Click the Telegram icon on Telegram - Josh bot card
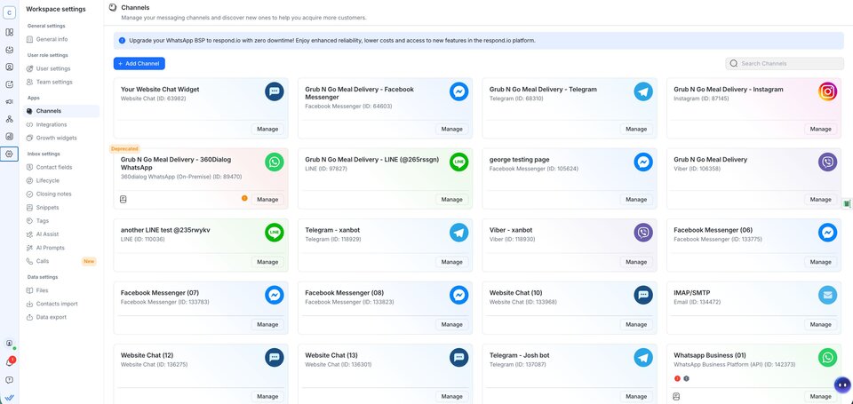 (643, 357)
